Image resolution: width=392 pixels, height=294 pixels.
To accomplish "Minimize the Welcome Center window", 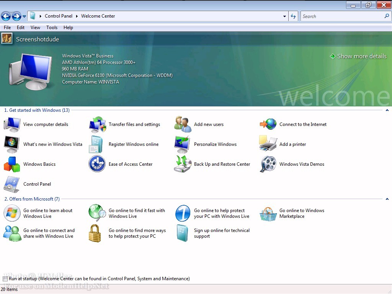I will click(x=353, y=5).
